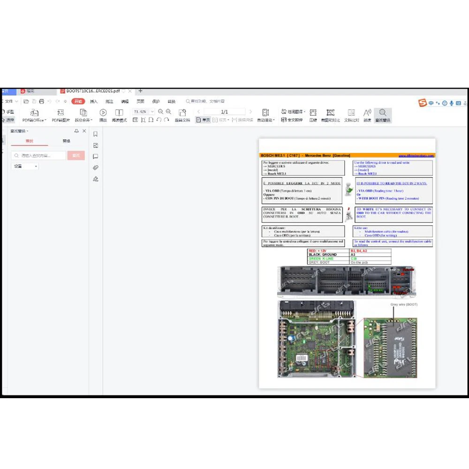Open the rotate document tool
Viewport: 469px width, 469px height.
point(182,115)
